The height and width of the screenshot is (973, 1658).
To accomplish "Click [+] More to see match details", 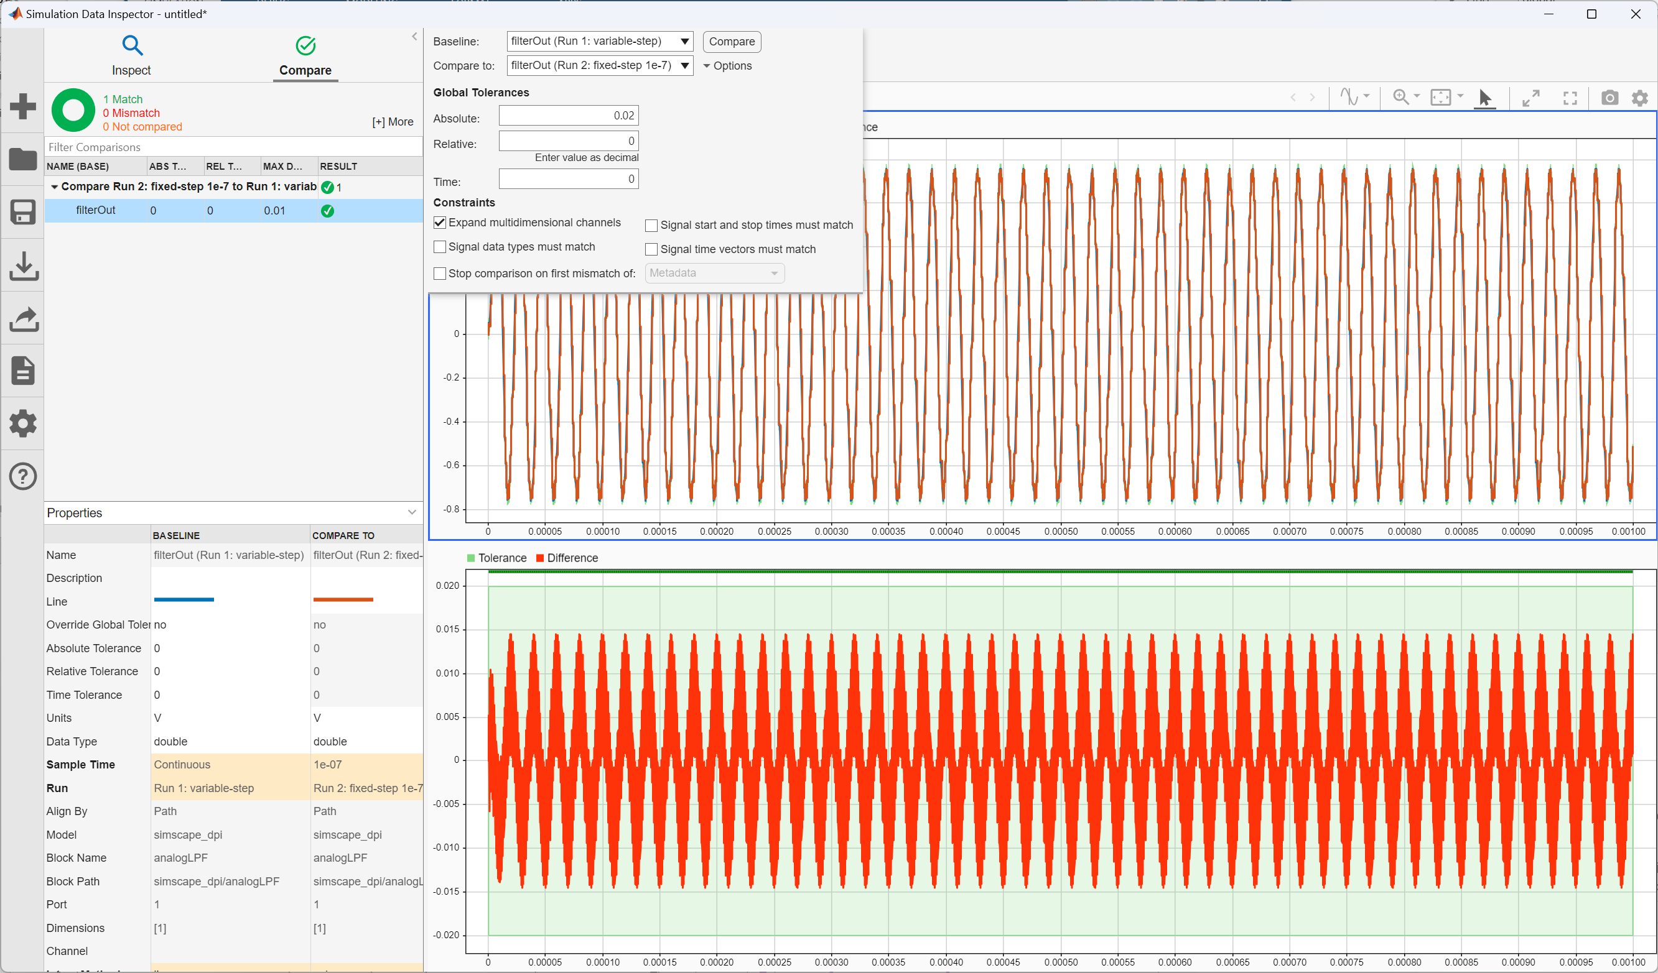I will [x=392, y=121].
